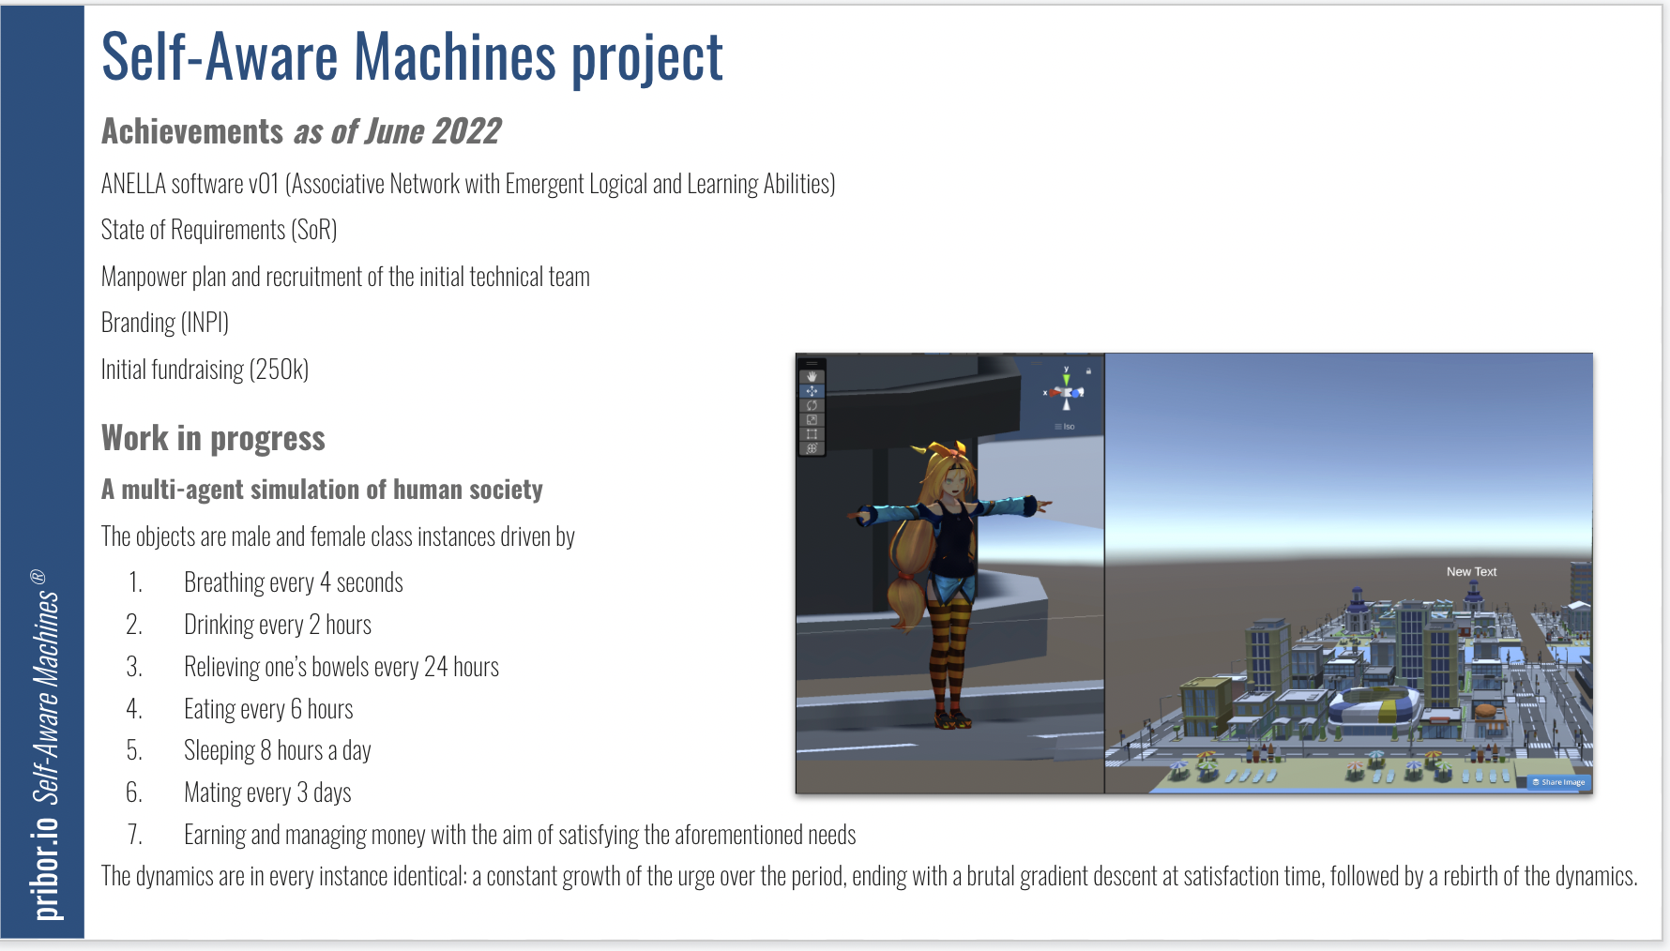1670x951 pixels.
Task: Click the 'Manpower plan and recruitment' line
Action: [x=345, y=277]
